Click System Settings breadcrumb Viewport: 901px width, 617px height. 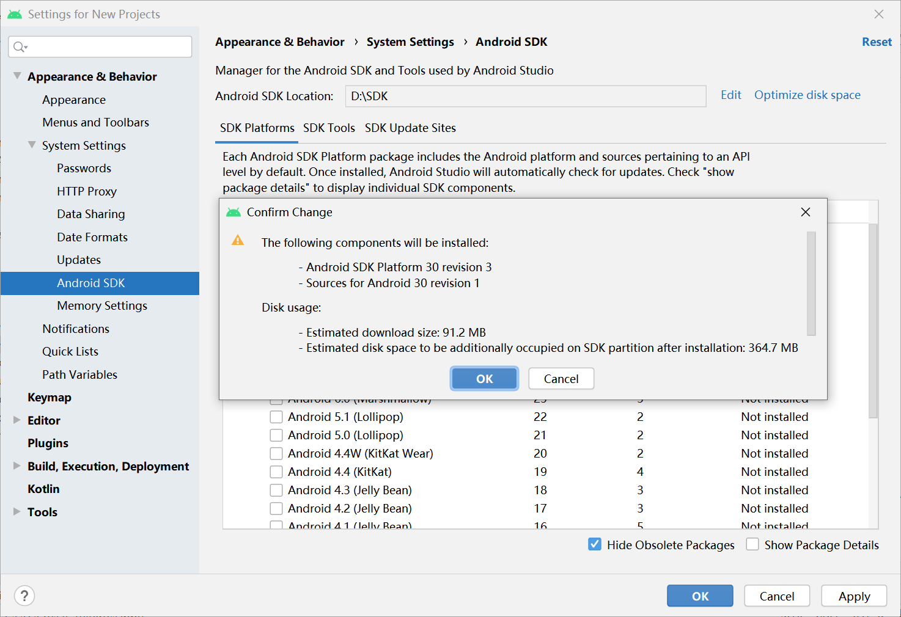pos(410,42)
